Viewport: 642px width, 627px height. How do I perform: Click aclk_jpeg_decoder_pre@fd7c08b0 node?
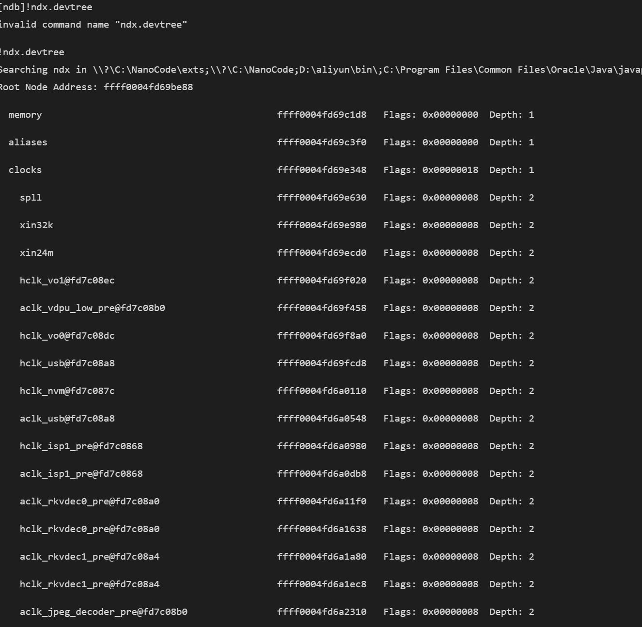click(104, 612)
